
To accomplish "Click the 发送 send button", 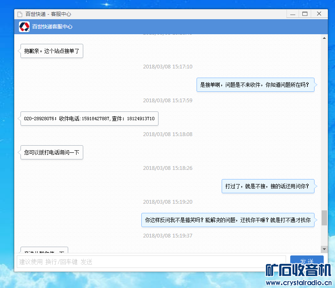I will pos(307,261).
